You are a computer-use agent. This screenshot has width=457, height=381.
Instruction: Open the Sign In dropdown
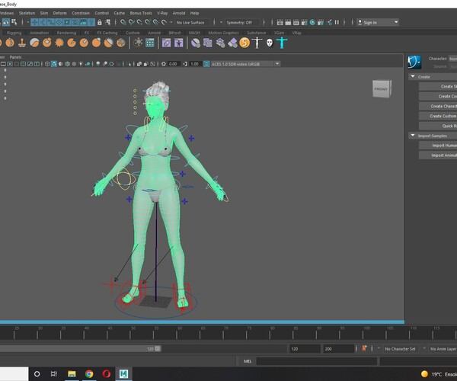(x=378, y=22)
